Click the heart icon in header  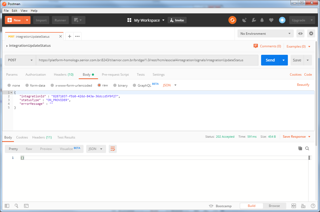[271, 20]
